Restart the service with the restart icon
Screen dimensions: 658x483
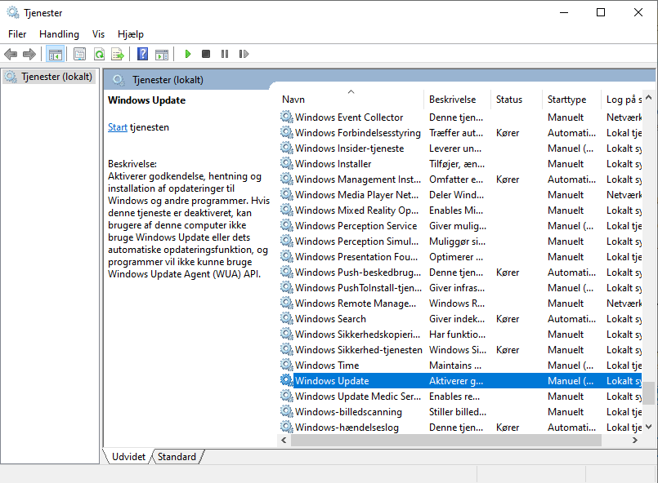point(244,54)
